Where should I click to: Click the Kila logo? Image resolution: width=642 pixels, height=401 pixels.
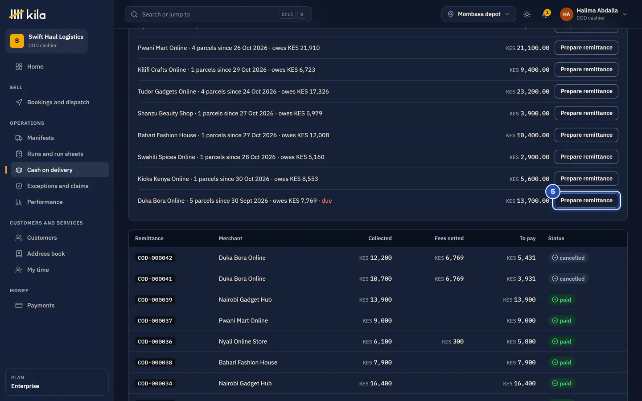[x=27, y=14]
